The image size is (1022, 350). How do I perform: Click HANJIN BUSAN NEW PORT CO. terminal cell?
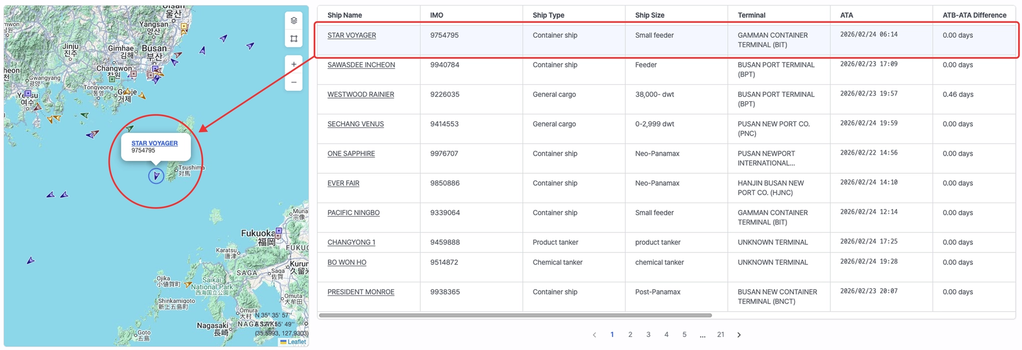pyautogui.click(x=771, y=188)
